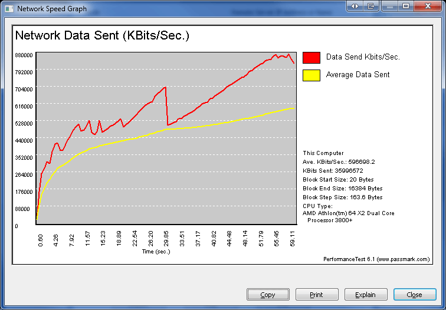Click the 704000 y-axis value
Screen dimensions: 446x310
pyautogui.click(x=24, y=89)
